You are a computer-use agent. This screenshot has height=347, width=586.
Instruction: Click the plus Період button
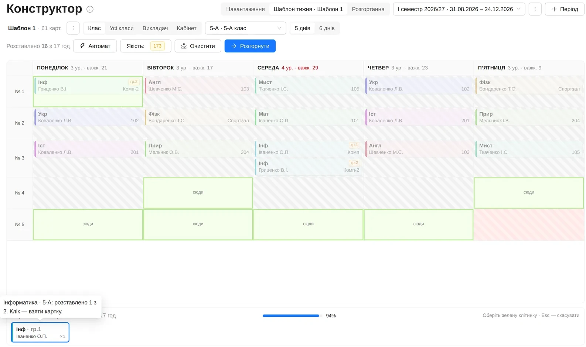tap(565, 9)
